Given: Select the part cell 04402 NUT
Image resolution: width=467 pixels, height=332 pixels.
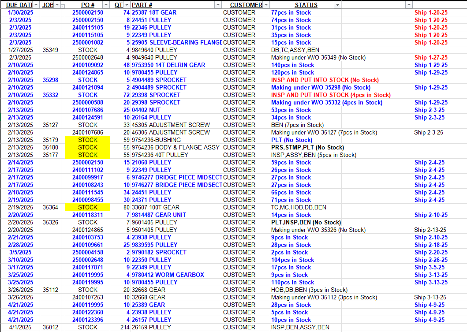Looking at the screenshot, I should tap(176, 110).
